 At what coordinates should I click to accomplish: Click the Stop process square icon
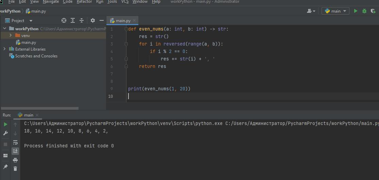[x=5, y=144]
